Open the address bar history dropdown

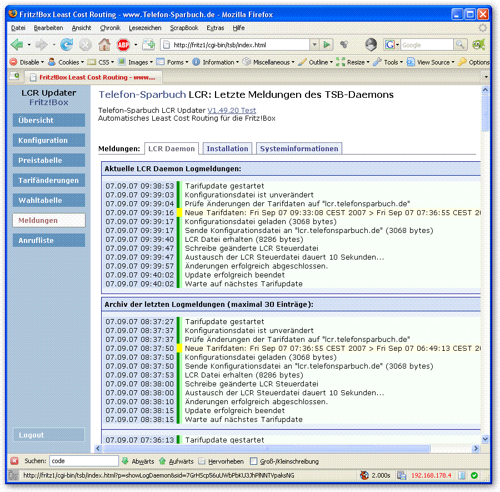point(314,44)
